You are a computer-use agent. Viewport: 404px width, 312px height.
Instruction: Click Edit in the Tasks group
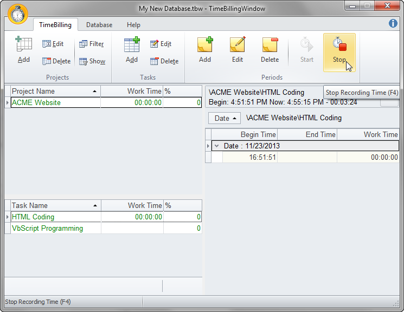[161, 44]
